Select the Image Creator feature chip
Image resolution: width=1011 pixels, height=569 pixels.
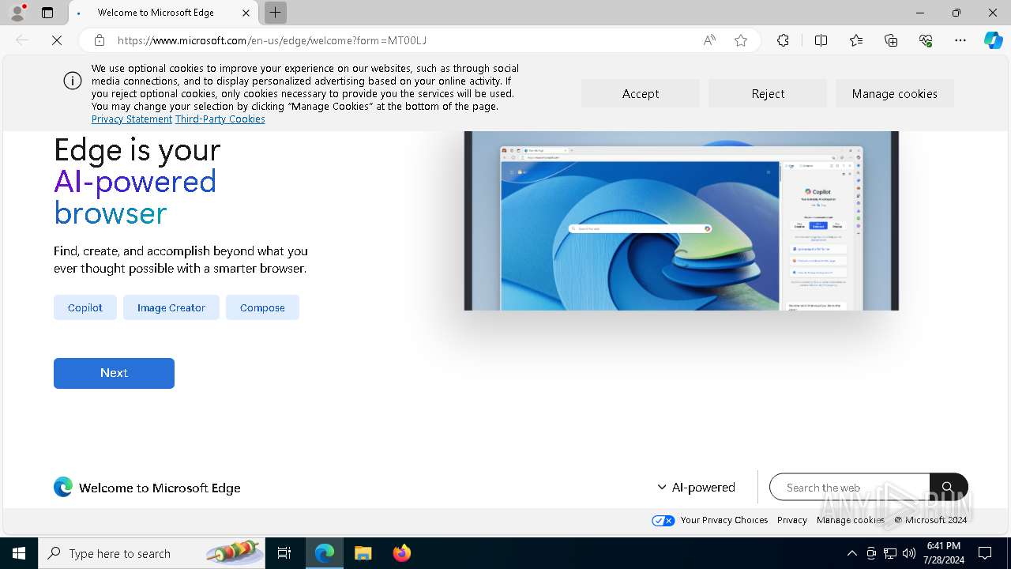[171, 307]
